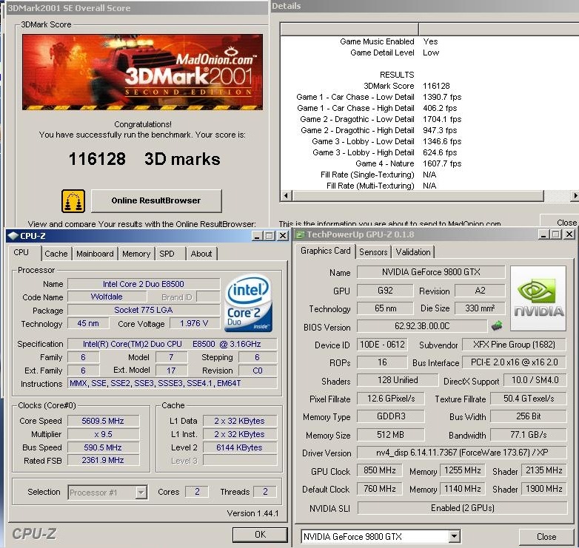Minimize the GPU-Z window
Image resolution: width=579 pixels, height=548 pixels.
pyautogui.click(x=543, y=234)
